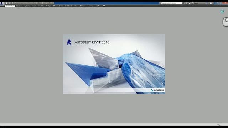The width and height of the screenshot is (228, 128).
Task: Open the View ribbon tab
Action: pos(76,6)
